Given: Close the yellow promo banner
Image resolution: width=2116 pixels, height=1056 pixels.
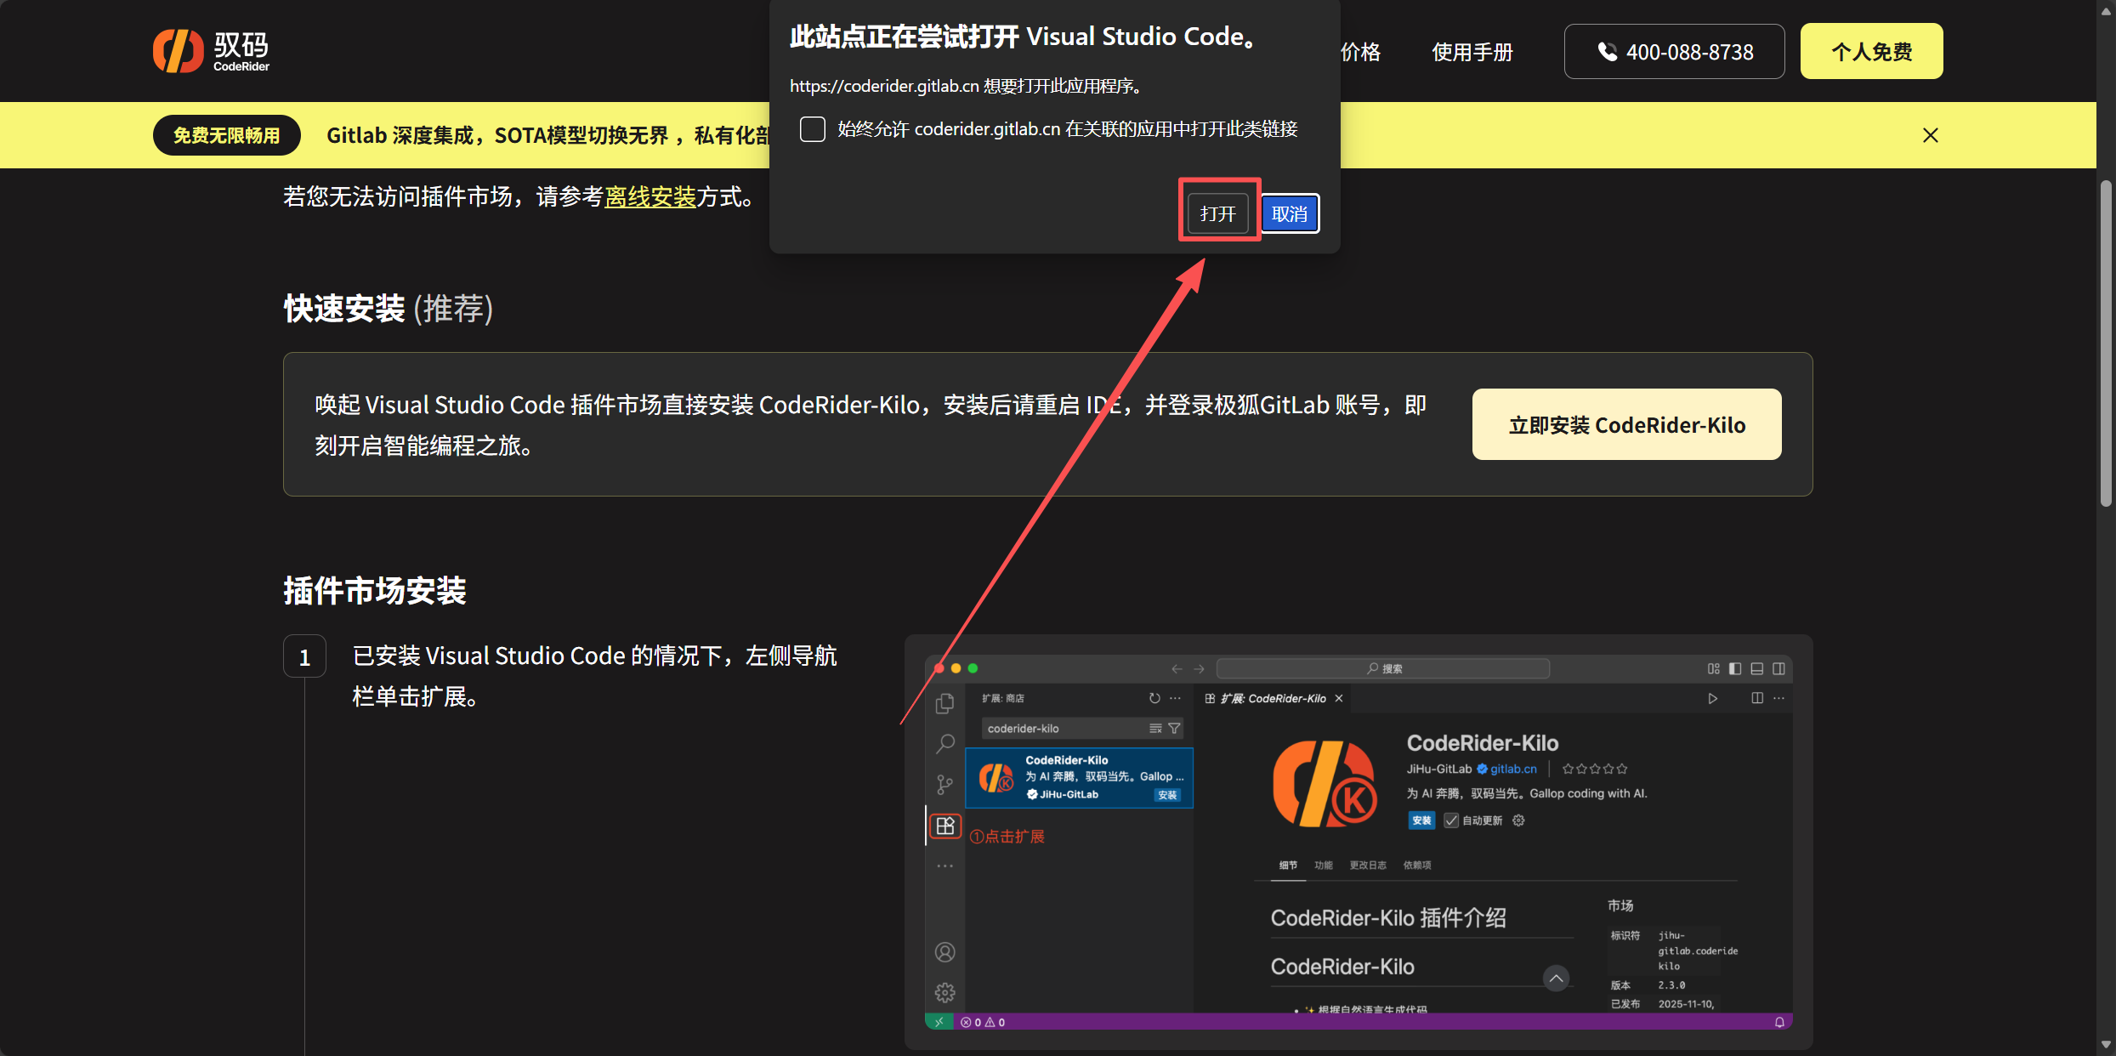Looking at the screenshot, I should point(1930,135).
